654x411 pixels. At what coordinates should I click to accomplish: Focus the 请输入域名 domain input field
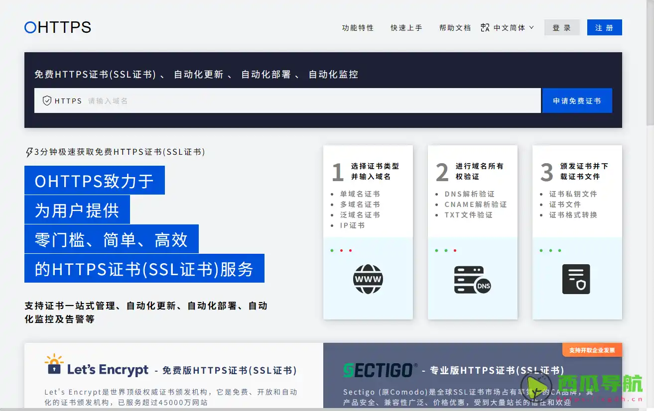(x=309, y=101)
